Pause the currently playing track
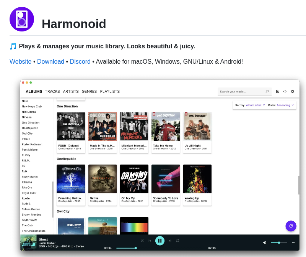 160,241
